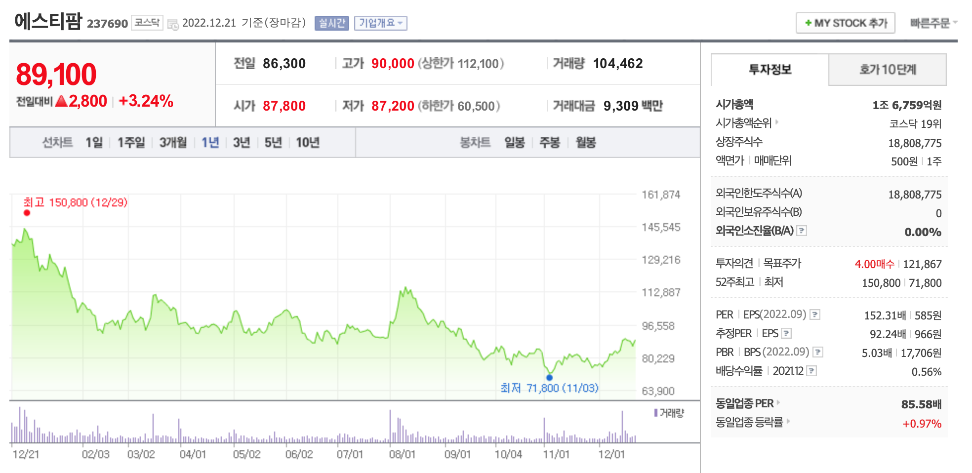
Task: Click 추정PER value 92.24배
Action: (x=888, y=334)
